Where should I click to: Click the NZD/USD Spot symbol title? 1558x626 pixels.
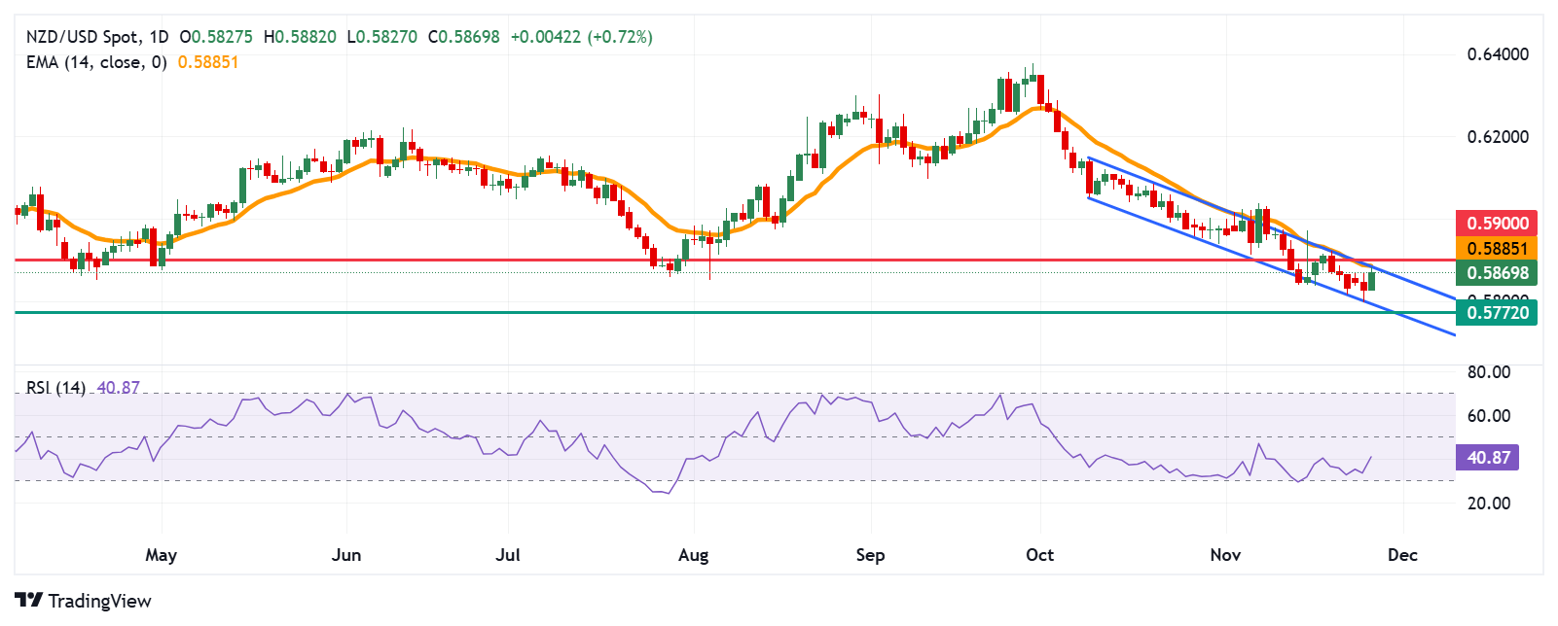(x=82, y=37)
